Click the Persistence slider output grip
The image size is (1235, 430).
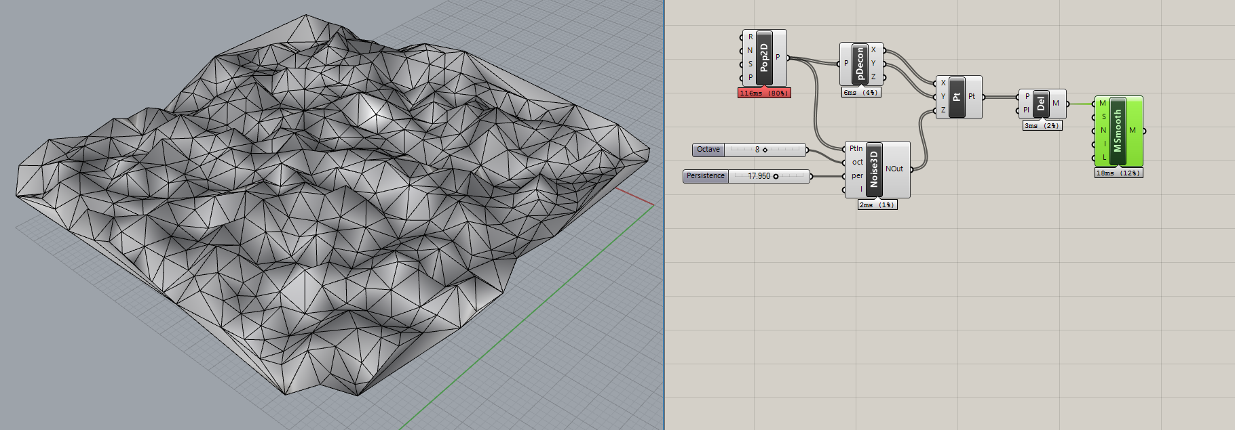tap(812, 176)
